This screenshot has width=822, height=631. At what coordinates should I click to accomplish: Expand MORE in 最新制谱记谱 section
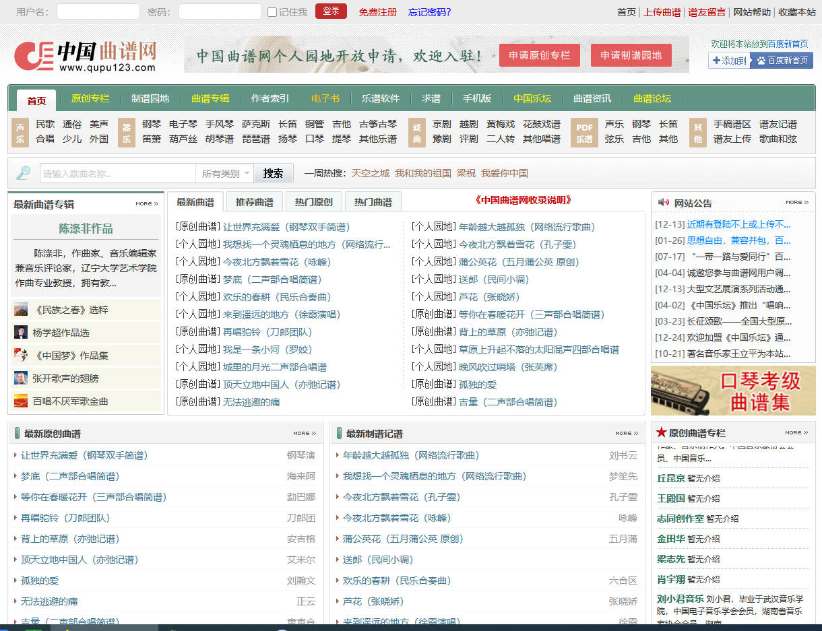click(x=626, y=433)
